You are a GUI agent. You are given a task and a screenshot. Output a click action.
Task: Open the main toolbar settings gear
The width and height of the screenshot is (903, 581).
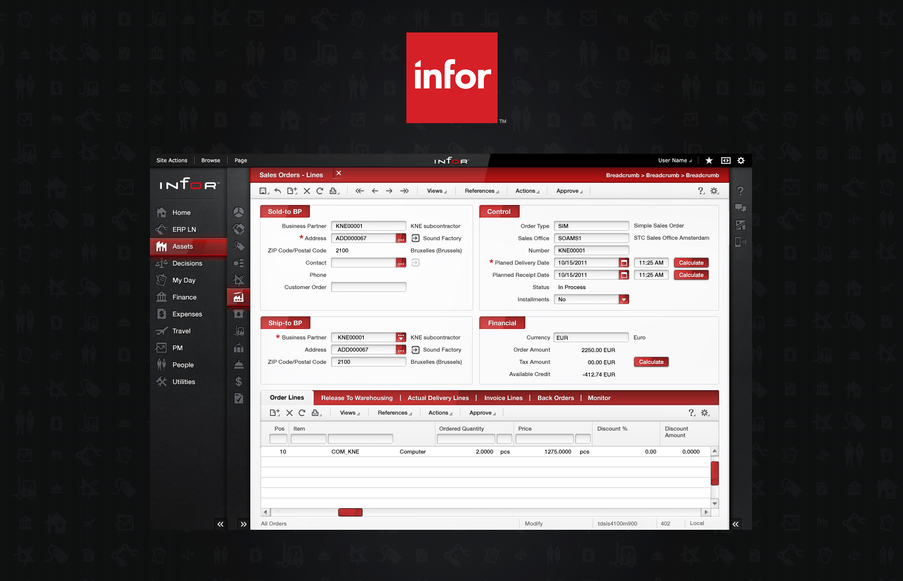714,191
